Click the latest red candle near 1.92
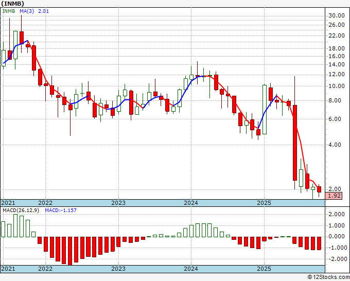Viewport: 350px width, 281px height. [x=319, y=189]
